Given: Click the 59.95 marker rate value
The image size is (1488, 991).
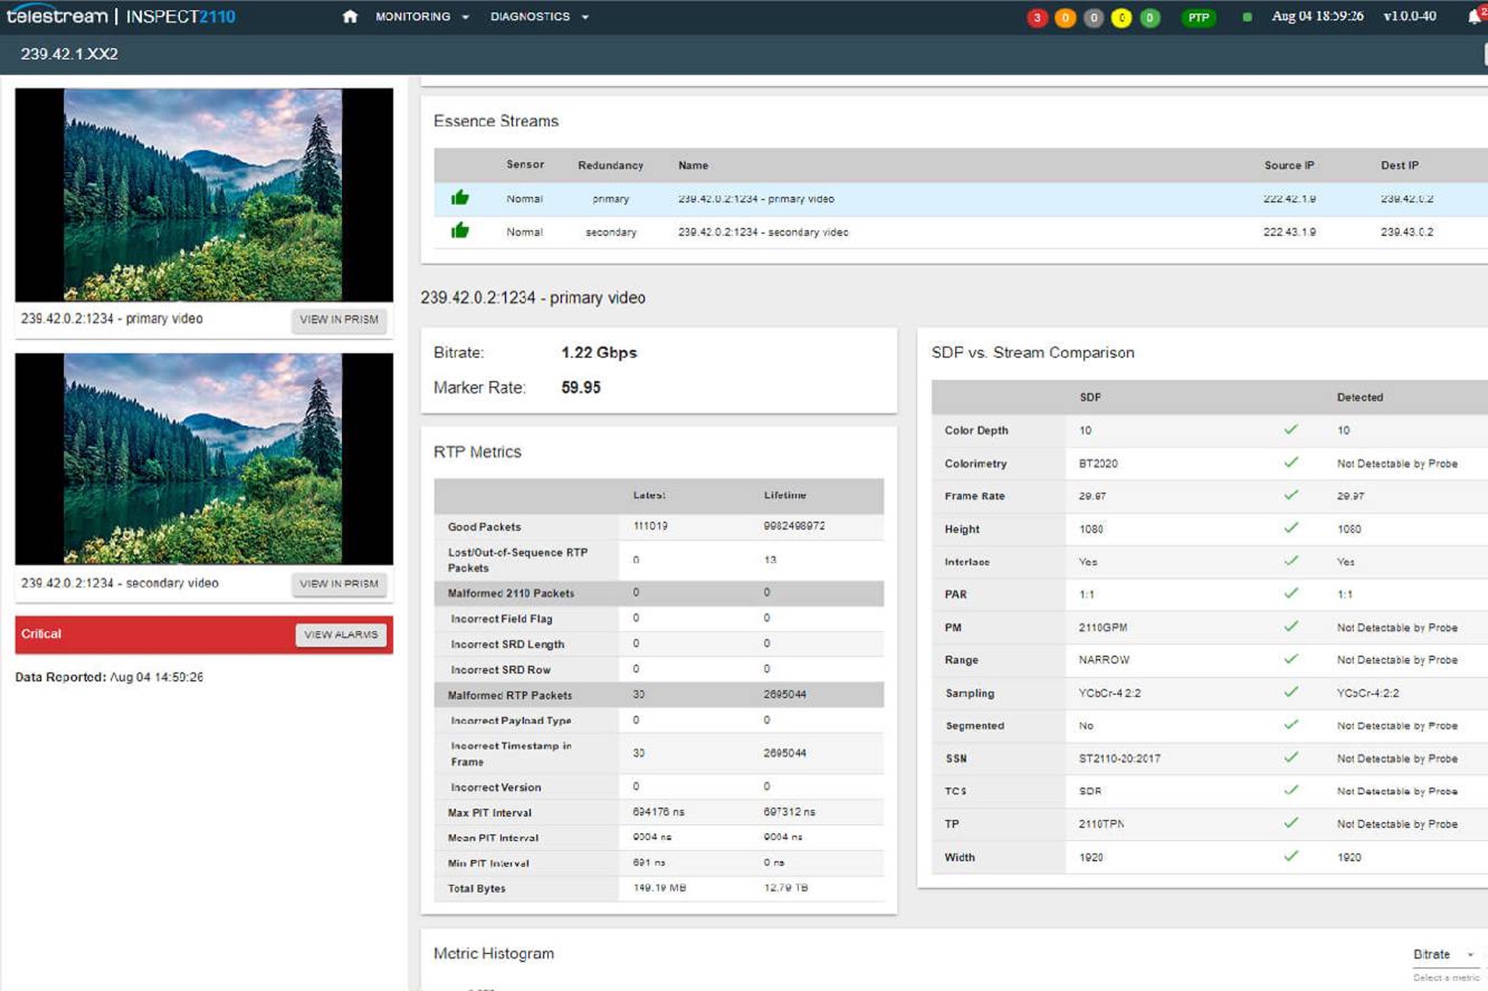Looking at the screenshot, I should [x=581, y=388].
